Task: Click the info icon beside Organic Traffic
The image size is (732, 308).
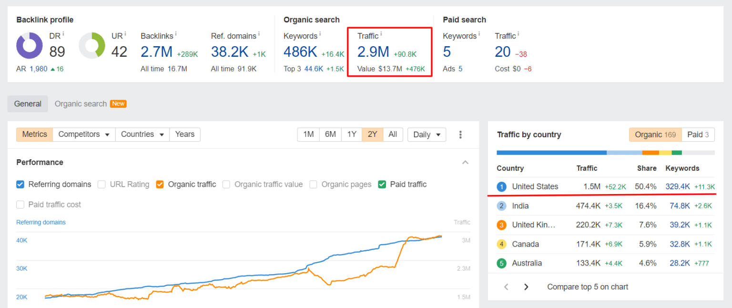Action: tap(381, 34)
